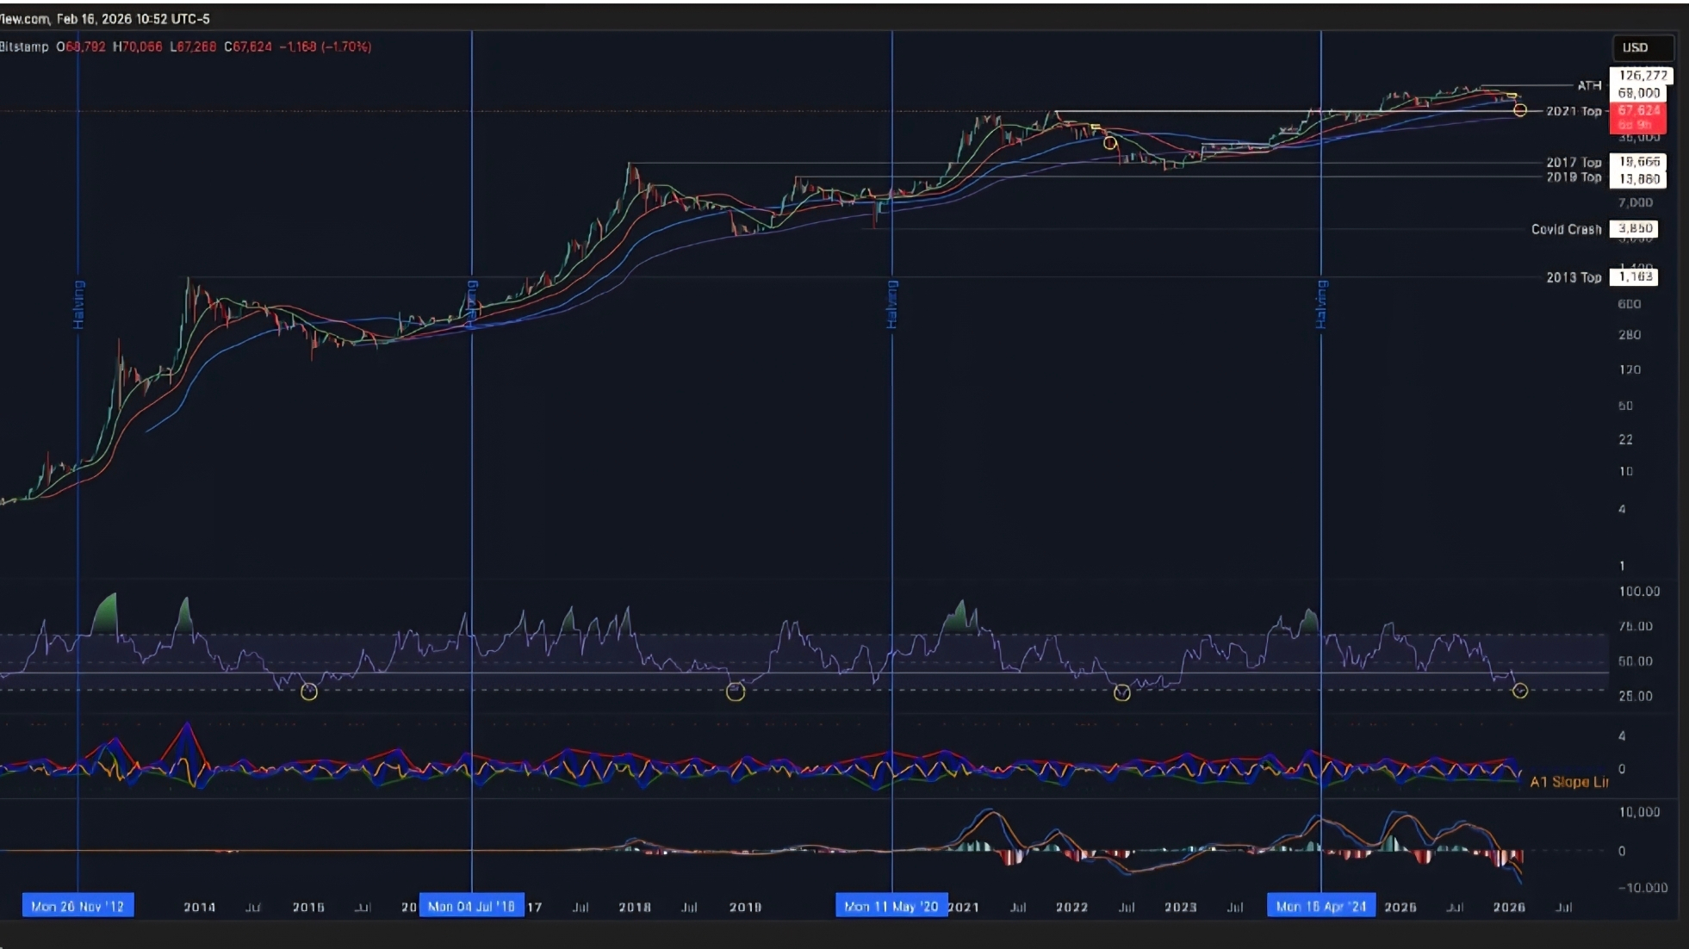This screenshot has height=949, width=1689.
Task: Click the 126,272 ATH price label
Action: point(1642,76)
